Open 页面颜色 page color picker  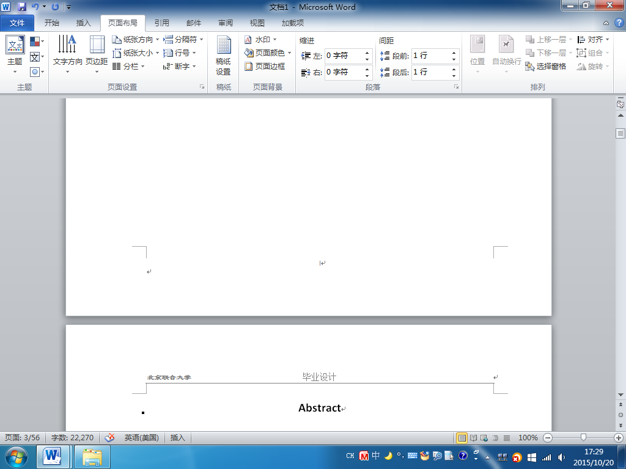pos(268,53)
